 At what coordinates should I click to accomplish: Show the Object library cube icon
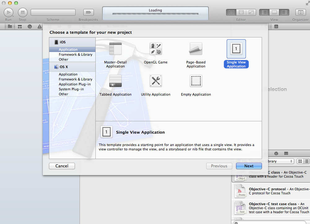tap(276, 153)
